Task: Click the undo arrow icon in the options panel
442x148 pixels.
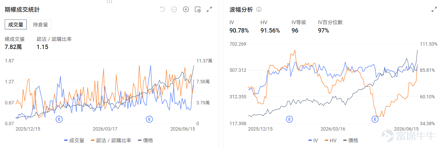Action: 162,9
